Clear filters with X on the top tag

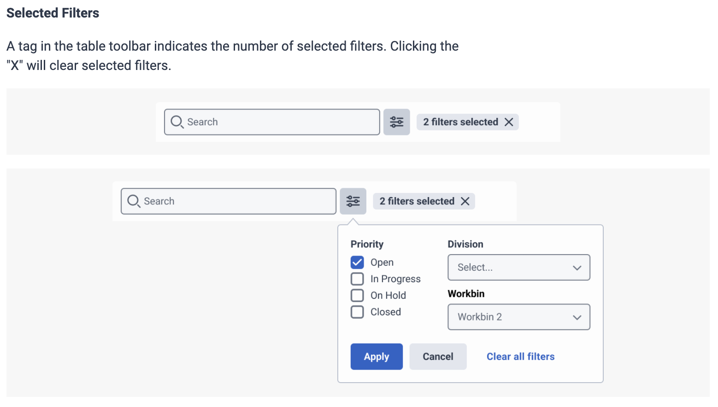(x=509, y=122)
